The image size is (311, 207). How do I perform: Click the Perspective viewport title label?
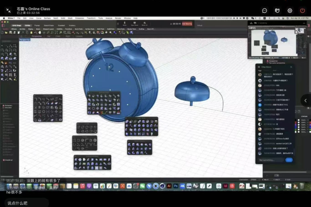click(25, 40)
